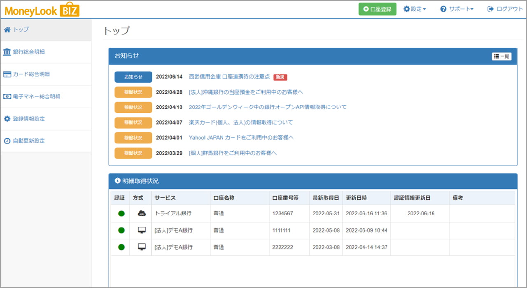Open the 設定 dropdown menu
527x288 pixels.
(x=415, y=9)
